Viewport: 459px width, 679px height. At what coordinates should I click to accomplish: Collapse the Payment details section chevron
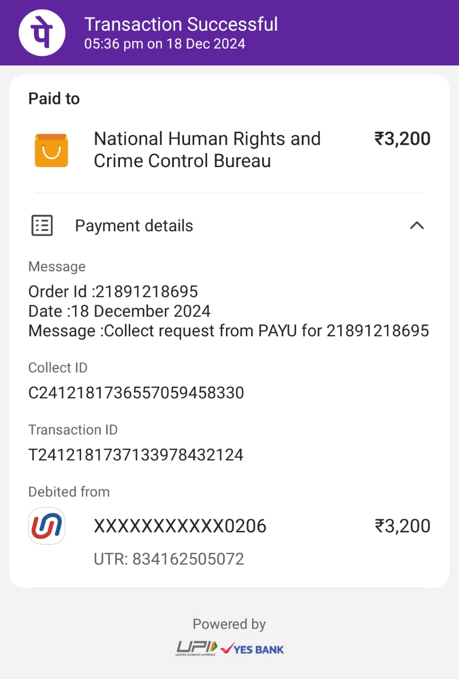[417, 225]
